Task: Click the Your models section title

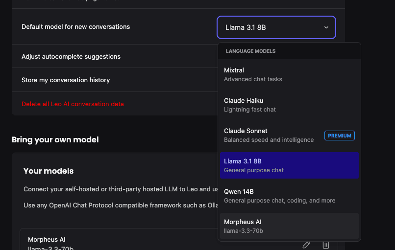Action: [x=49, y=171]
